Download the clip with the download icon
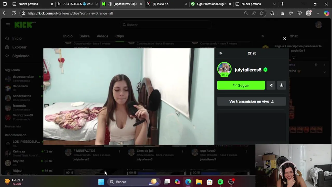Viewport: 332px width, 187px height. pyautogui.click(x=281, y=85)
